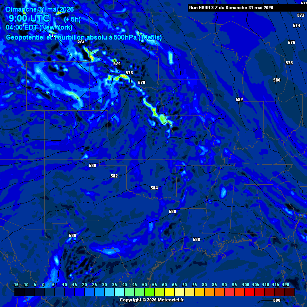
Task: Select the 50 value label of the legend
Action: [144, 285]
